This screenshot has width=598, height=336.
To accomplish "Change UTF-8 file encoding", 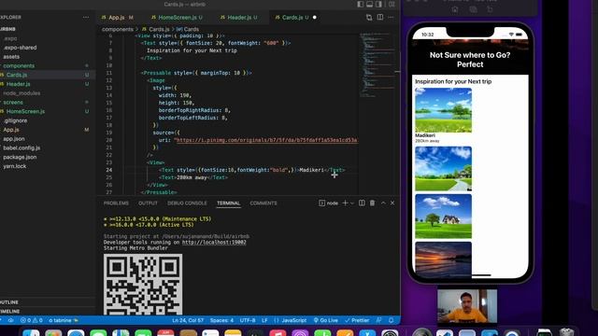I will coord(248,320).
